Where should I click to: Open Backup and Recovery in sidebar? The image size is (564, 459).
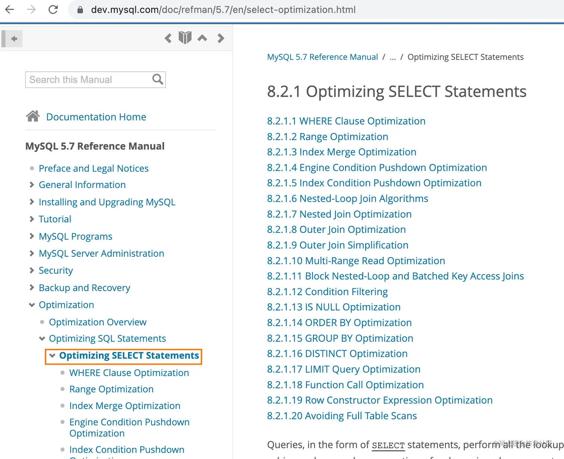(84, 288)
